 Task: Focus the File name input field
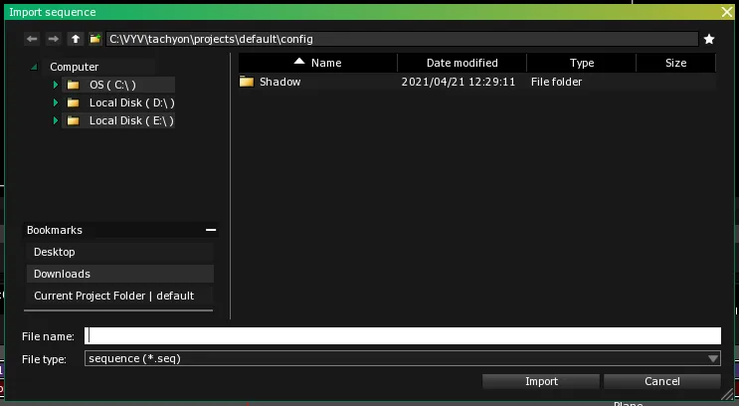tap(403, 335)
